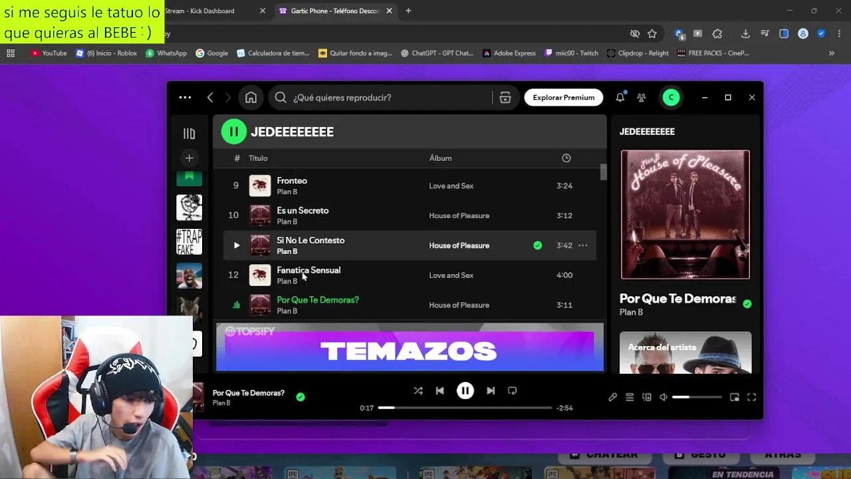Open more options for Si No Le Contesto
Image resolution: width=851 pixels, height=479 pixels.
(582, 245)
